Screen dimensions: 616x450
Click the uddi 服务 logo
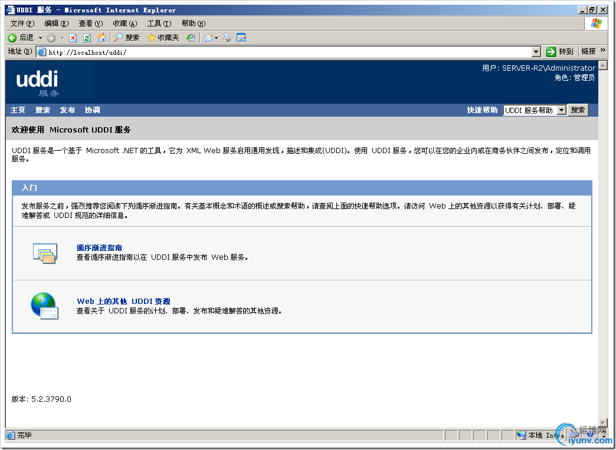[x=38, y=83]
